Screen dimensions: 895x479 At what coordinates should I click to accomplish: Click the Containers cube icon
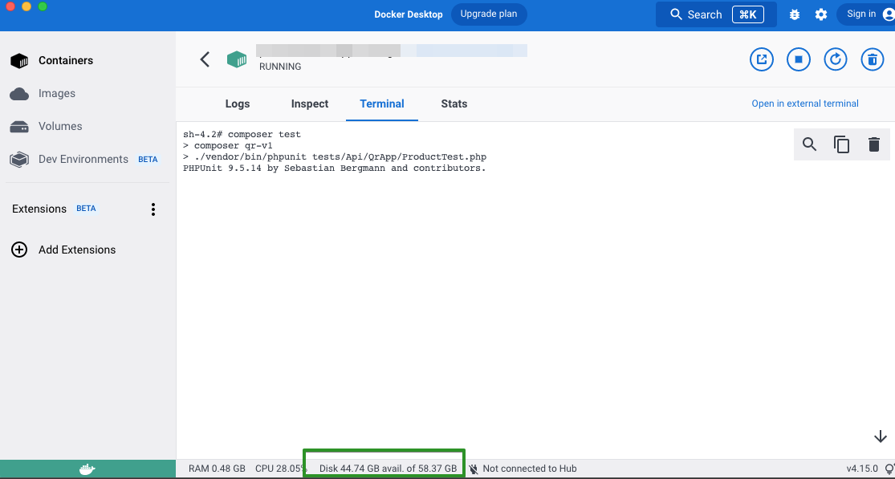tap(19, 61)
